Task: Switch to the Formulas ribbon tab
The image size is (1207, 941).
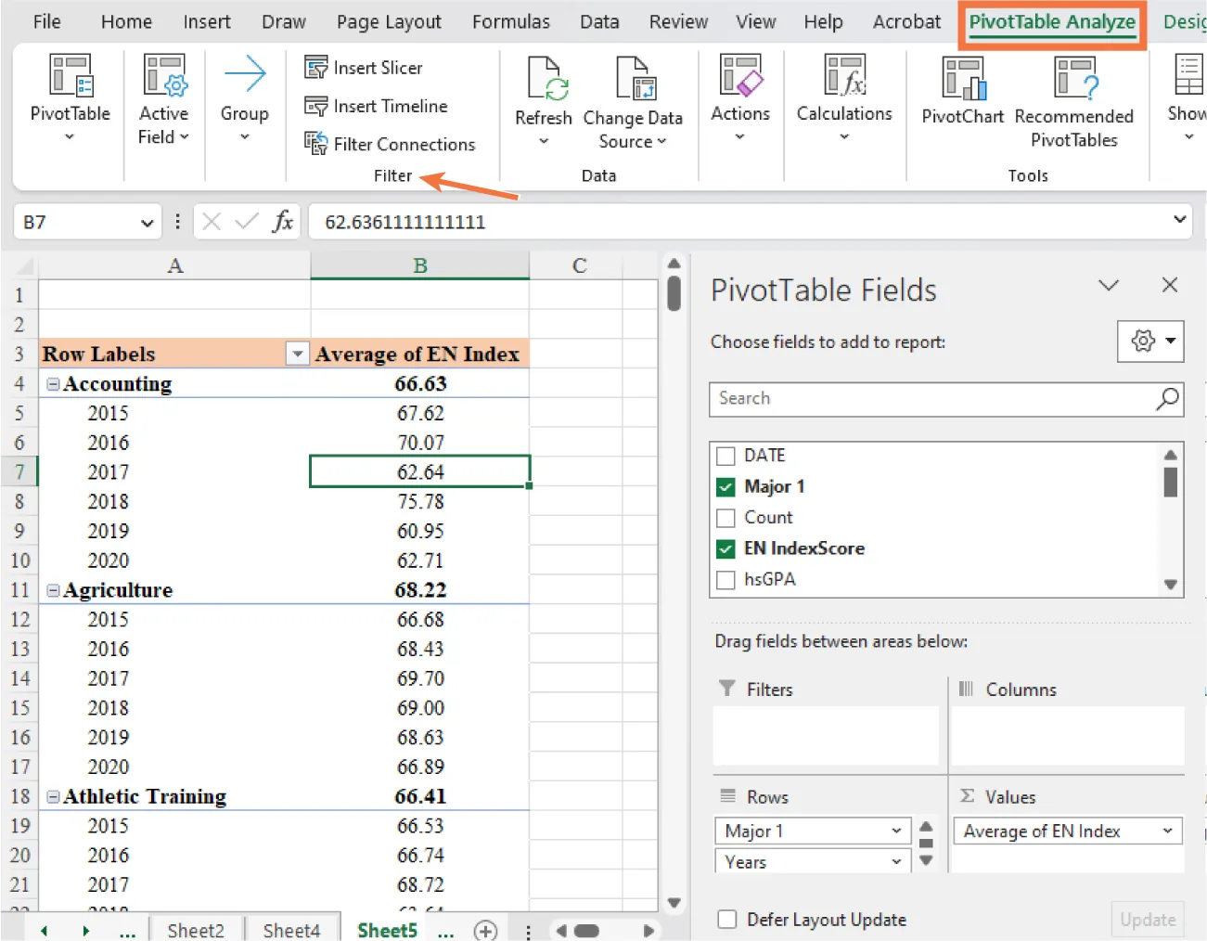Action: (x=511, y=21)
